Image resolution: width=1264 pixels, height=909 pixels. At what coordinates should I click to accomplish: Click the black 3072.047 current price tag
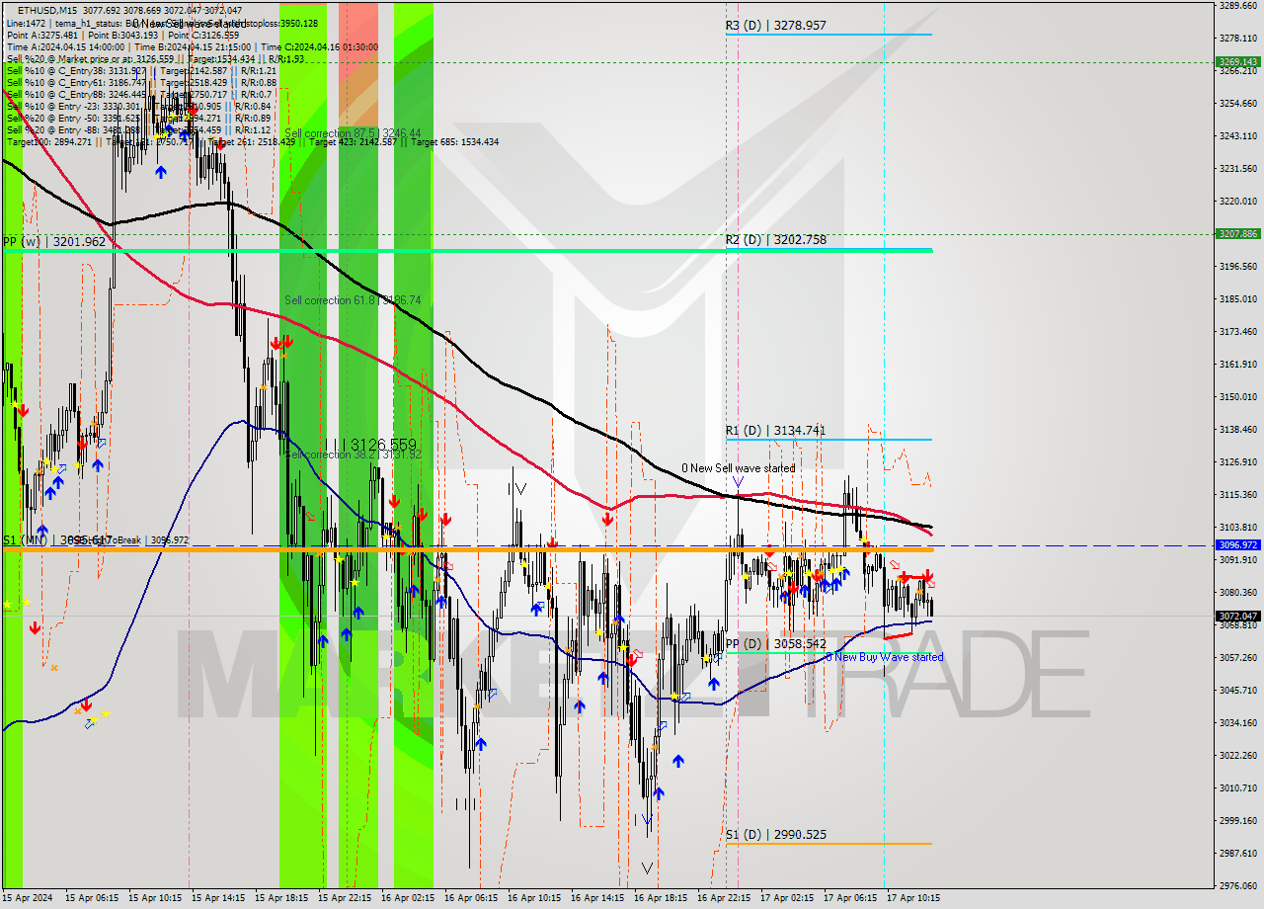tap(1236, 616)
